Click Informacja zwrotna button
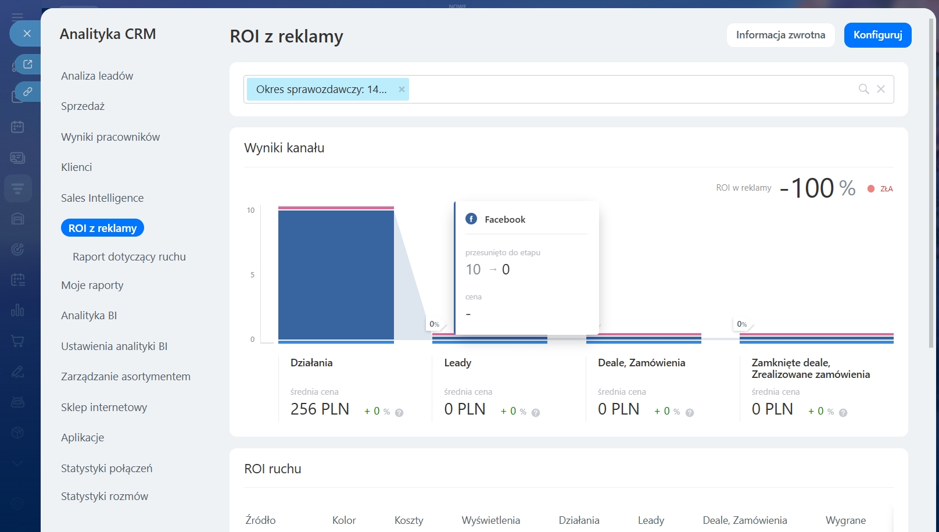Screen dimensions: 939x532 (780, 35)
